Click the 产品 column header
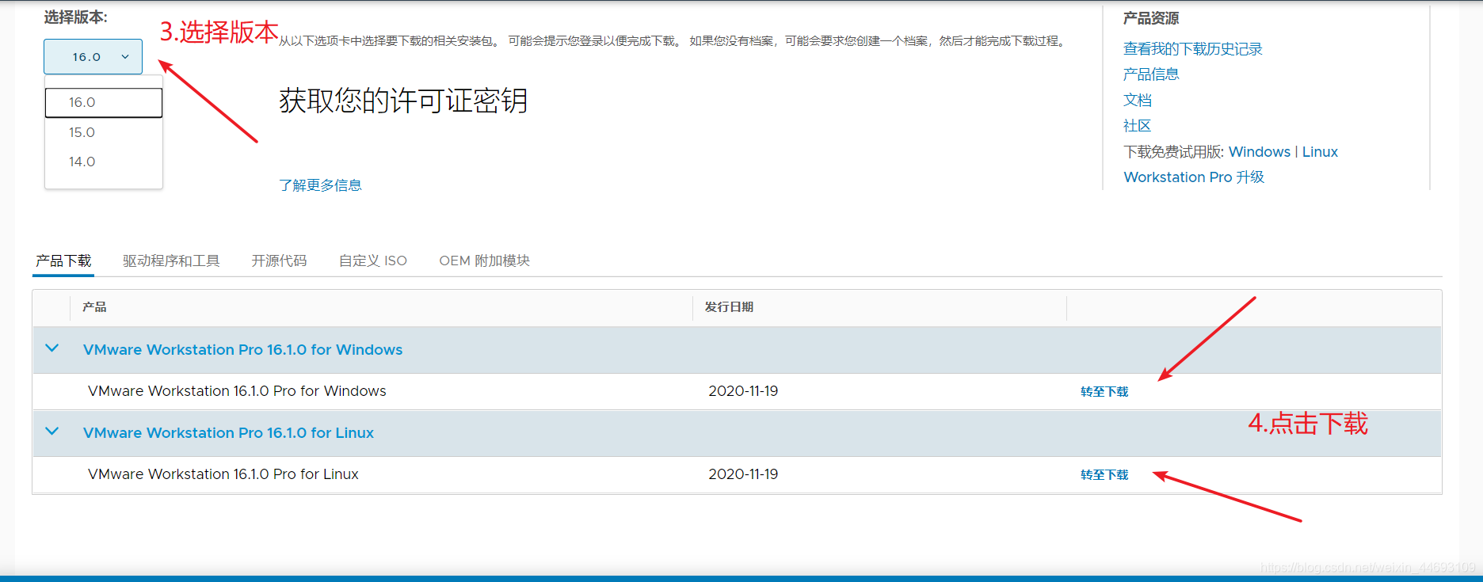Screen dimensions: 1483x582 [x=94, y=307]
